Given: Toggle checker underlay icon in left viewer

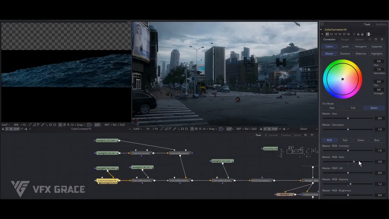Looking at the screenshot, I should click(x=11, y=129).
